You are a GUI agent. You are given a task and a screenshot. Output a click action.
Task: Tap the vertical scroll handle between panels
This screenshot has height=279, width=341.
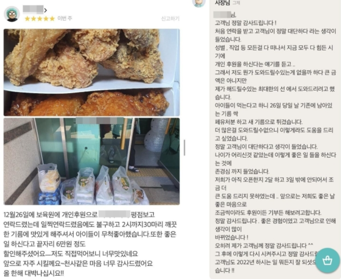pos(185,148)
